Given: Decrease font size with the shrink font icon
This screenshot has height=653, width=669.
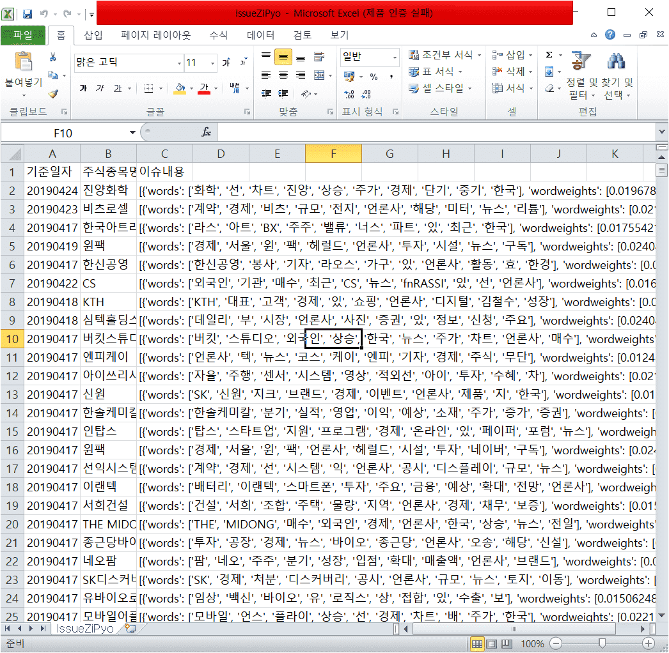Looking at the screenshot, I should [243, 62].
